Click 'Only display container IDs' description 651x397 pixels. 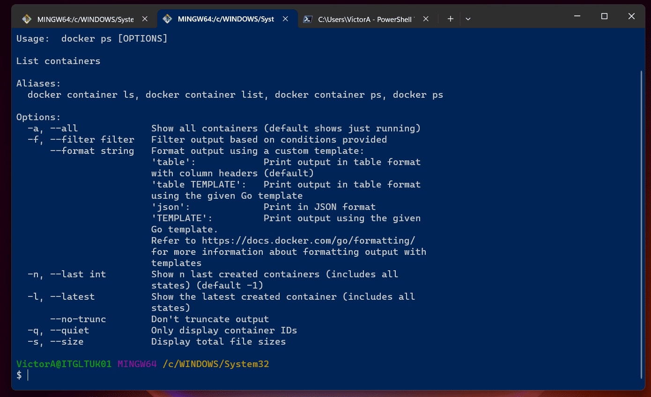point(224,330)
